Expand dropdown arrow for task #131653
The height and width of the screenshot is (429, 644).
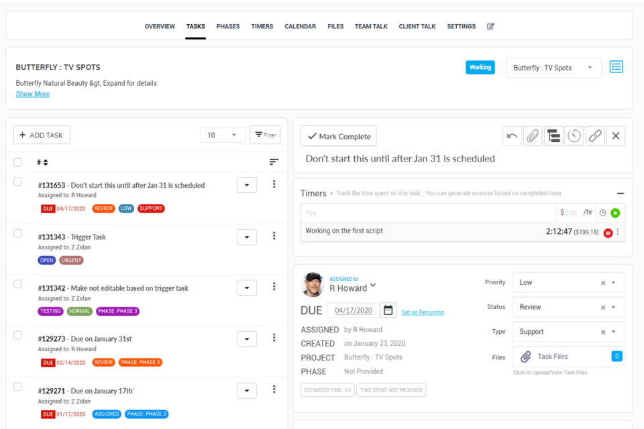(x=247, y=185)
